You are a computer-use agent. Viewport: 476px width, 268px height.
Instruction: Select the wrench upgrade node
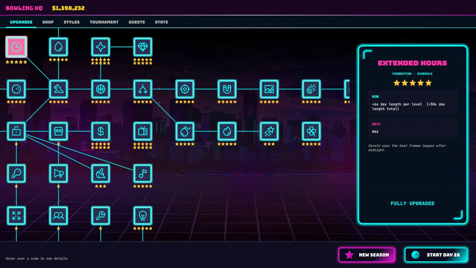pyautogui.click(x=100, y=216)
